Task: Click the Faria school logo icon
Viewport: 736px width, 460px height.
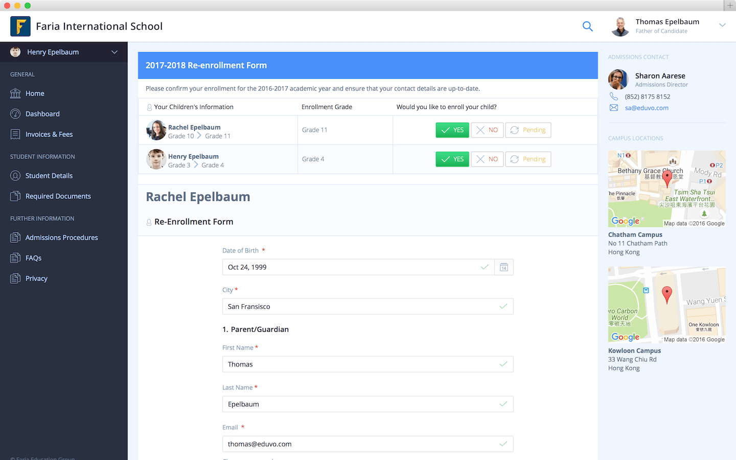Action: tap(20, 26)
